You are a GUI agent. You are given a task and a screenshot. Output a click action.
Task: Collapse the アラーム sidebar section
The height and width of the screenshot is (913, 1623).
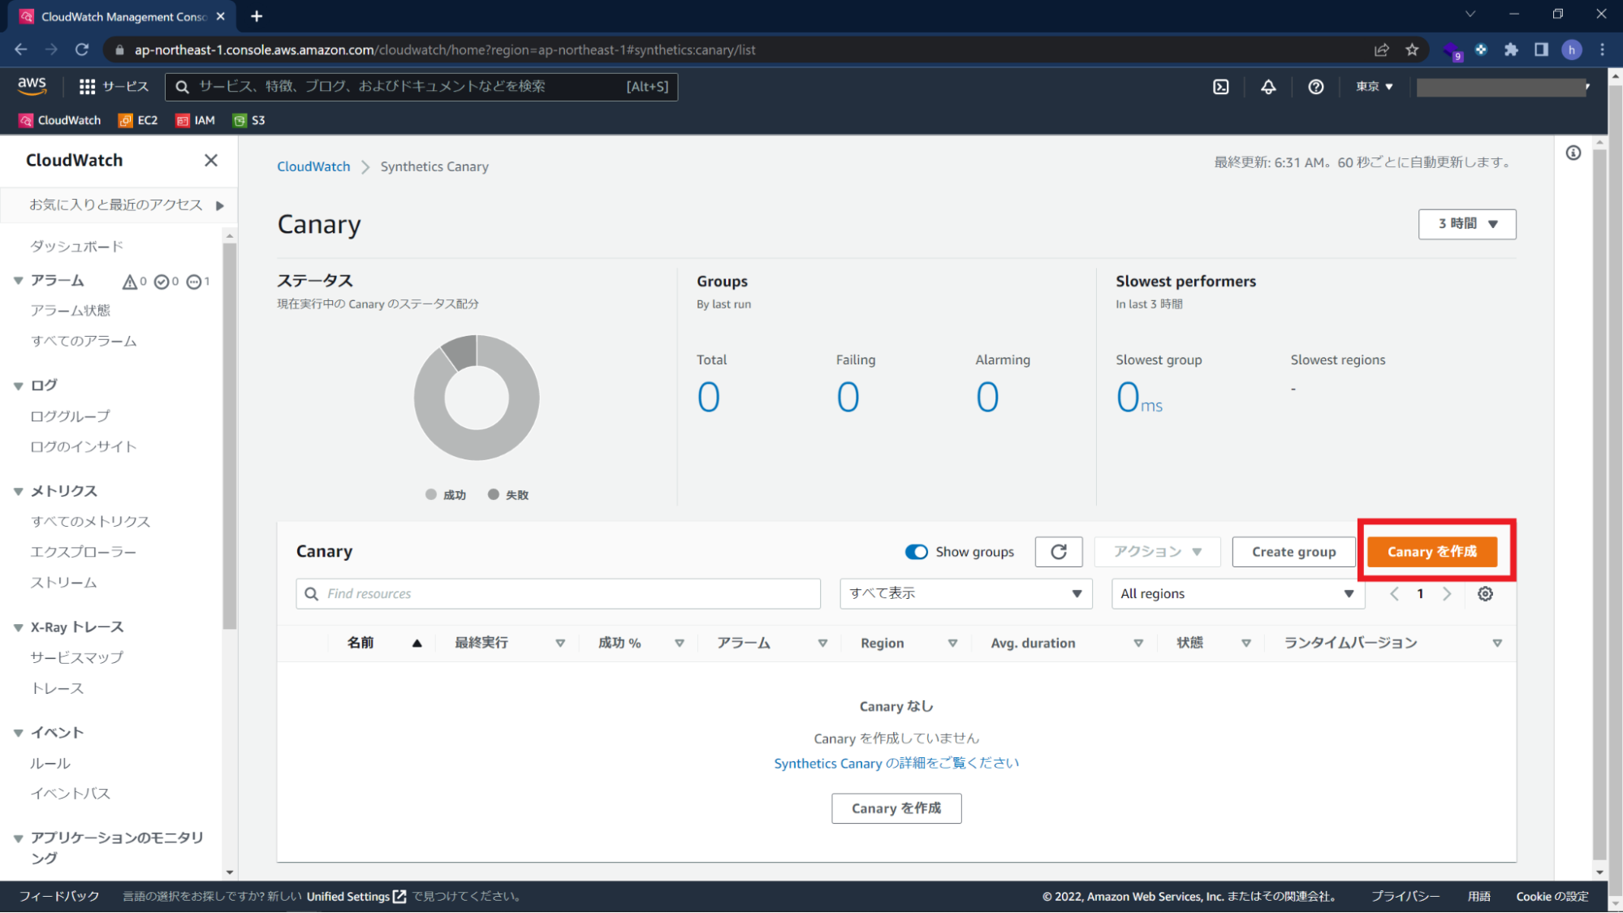[18, 281]
